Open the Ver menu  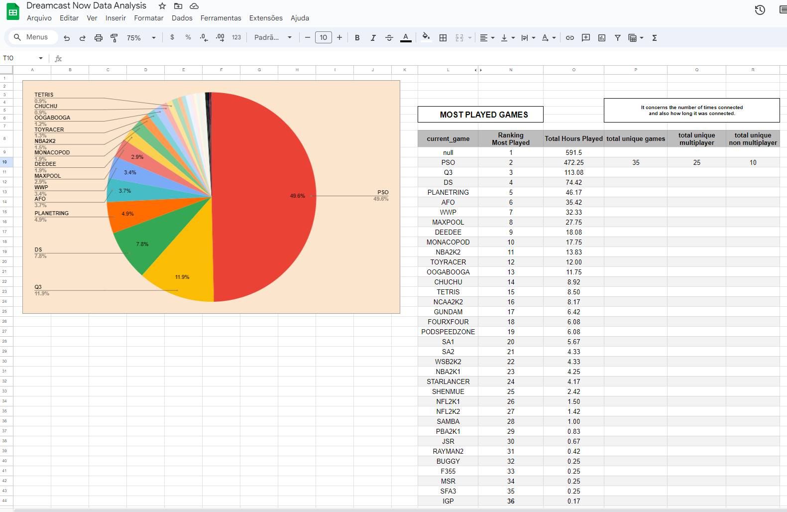pos(92,18)
